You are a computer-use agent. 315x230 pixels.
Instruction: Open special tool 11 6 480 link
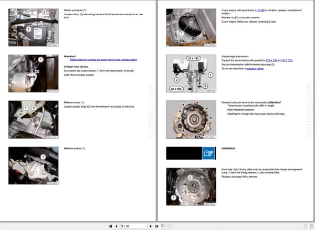pos(259,11)
